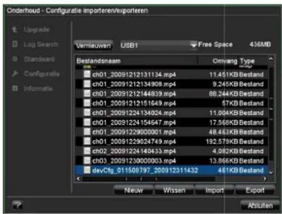Open the Informatie section
Screen dimensions: 282x214
tap(38, 88)
